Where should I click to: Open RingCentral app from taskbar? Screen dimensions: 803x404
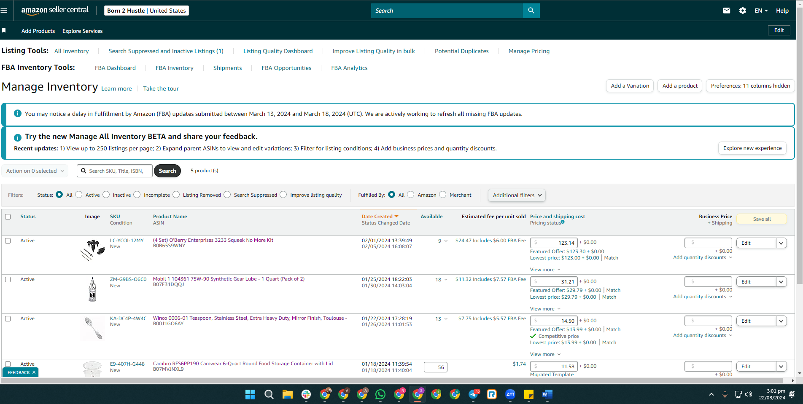pyautogui.click(x=492, y=394)
